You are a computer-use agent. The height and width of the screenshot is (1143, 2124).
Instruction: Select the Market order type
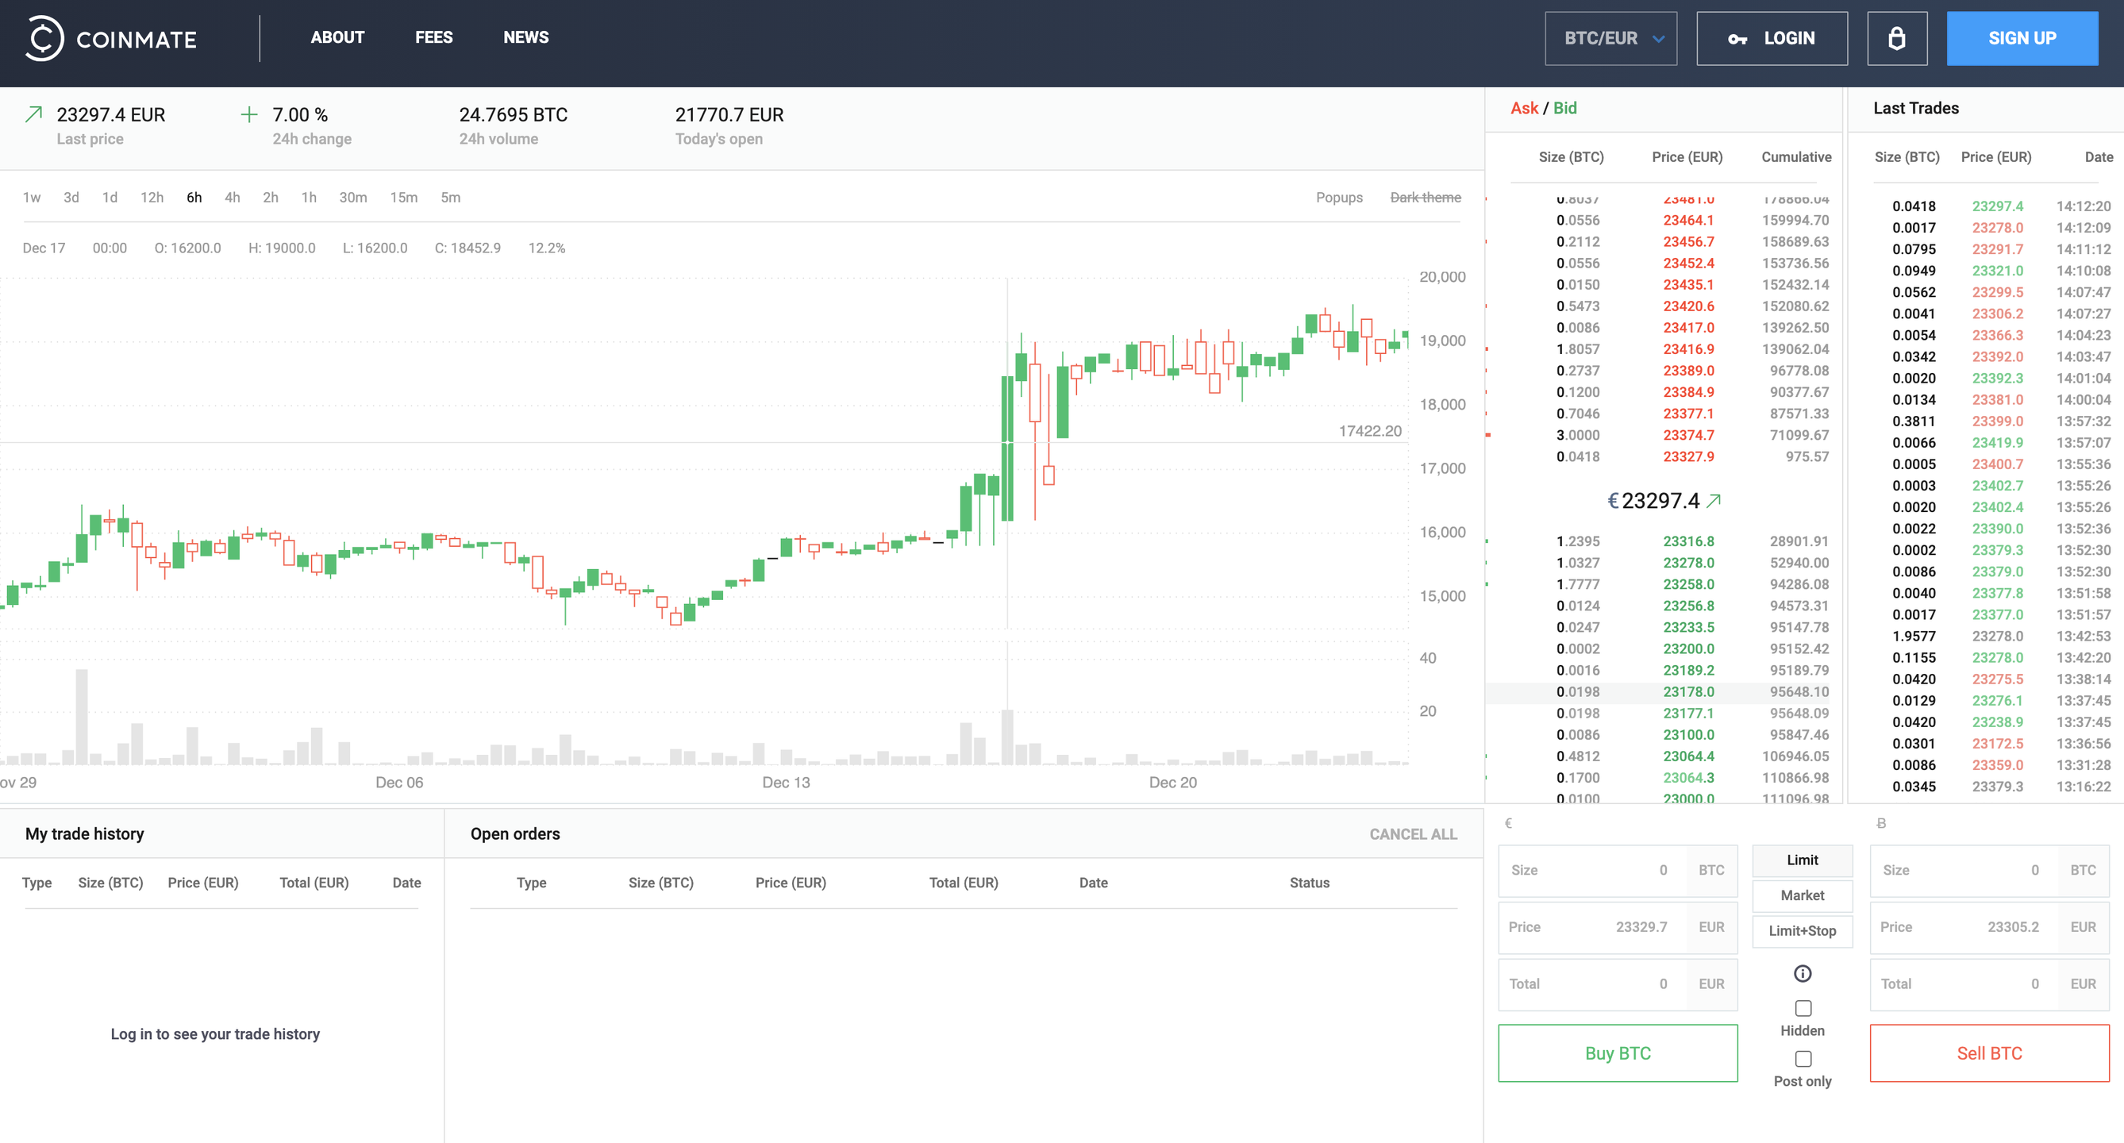(1802, 895)
